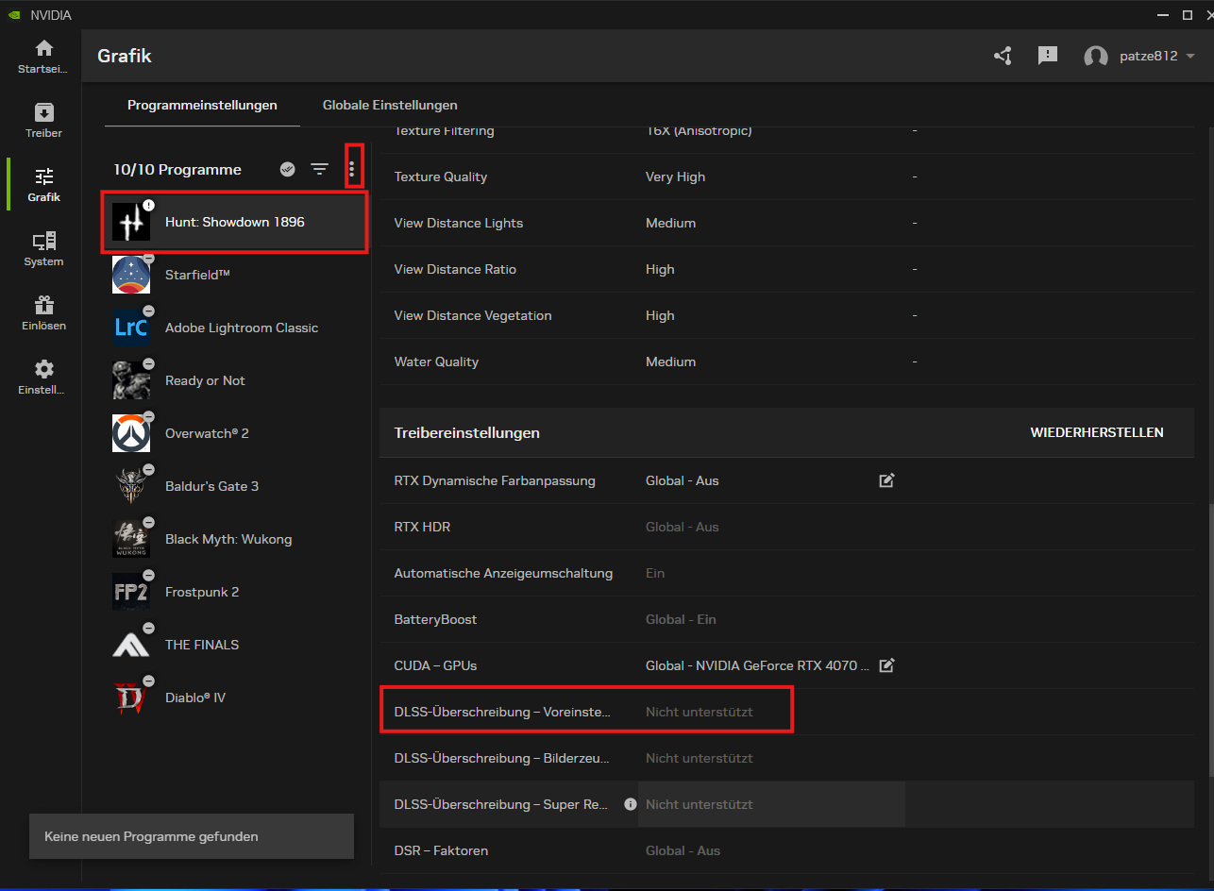
Task: Select Black Myth: Wukong entry
Action: pyautogui.click(x=234, y=539)
